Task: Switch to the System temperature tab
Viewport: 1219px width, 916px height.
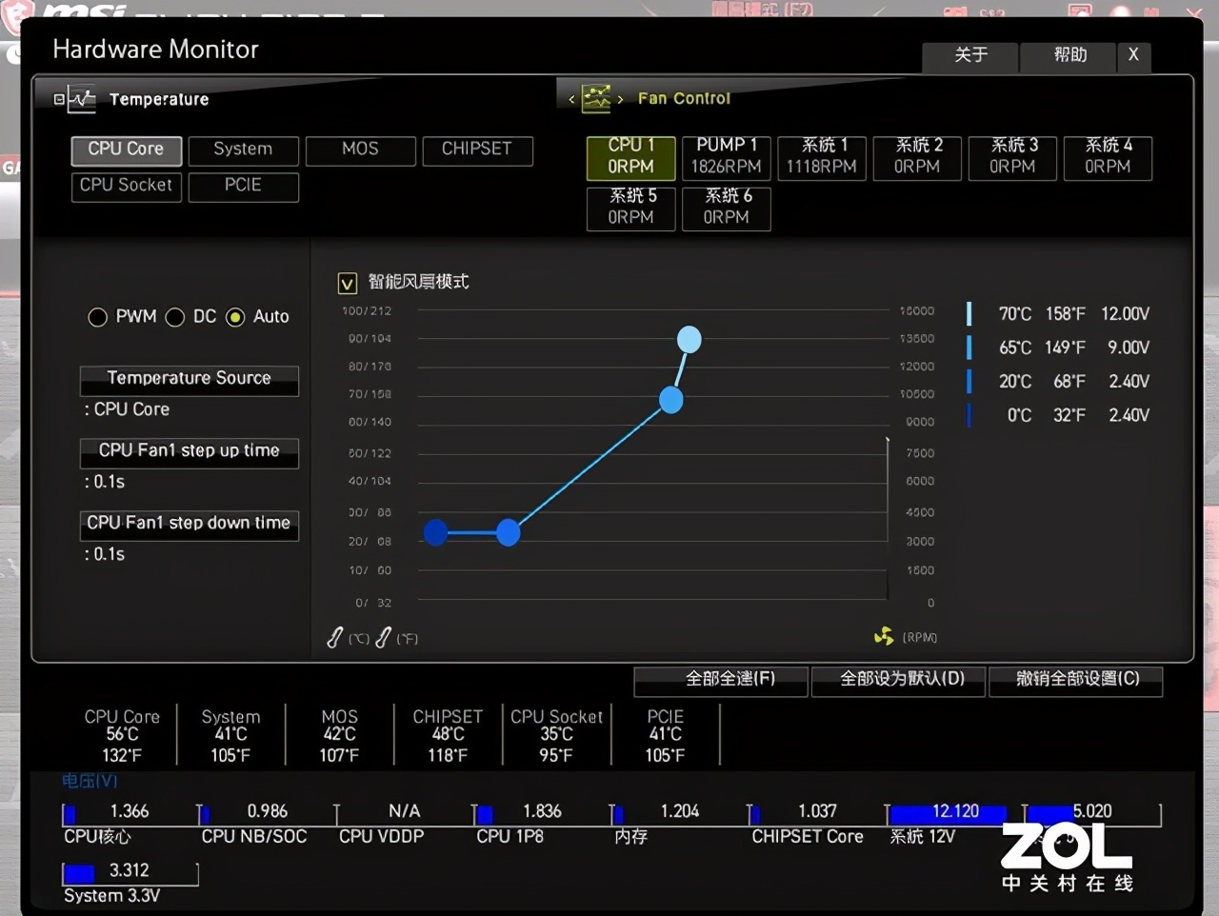Action: [x=243, y=150]
